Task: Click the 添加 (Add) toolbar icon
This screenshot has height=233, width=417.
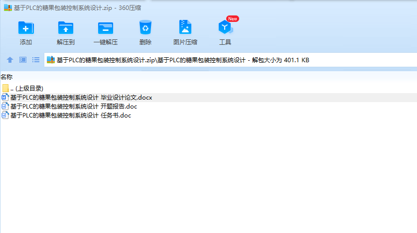Action: click(26, 28)
